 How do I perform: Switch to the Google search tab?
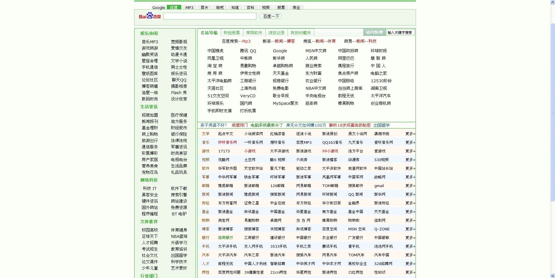click(158, 8)
